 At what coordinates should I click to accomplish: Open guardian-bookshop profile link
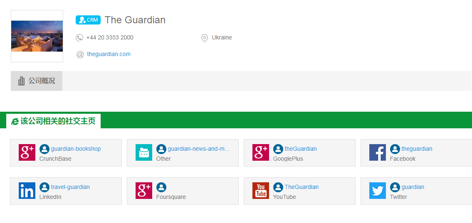76,149
